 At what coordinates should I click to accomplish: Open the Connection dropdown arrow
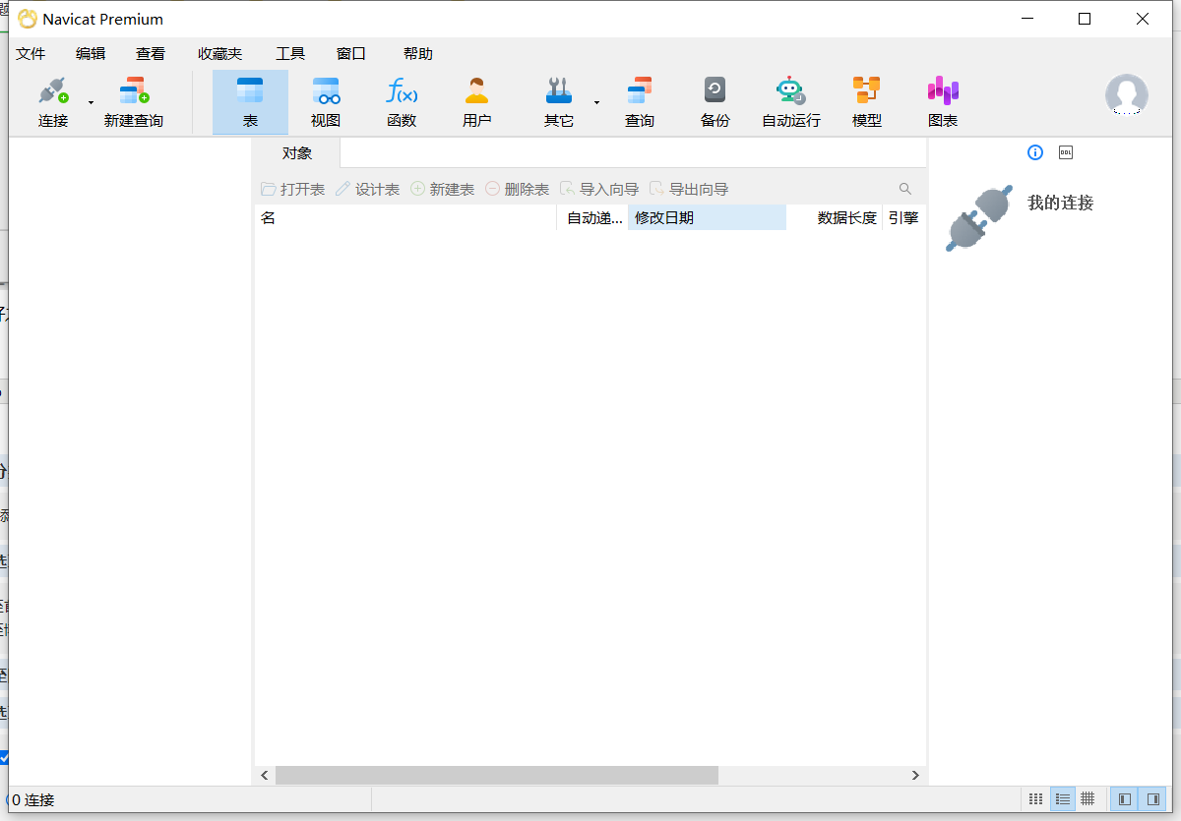91,102
